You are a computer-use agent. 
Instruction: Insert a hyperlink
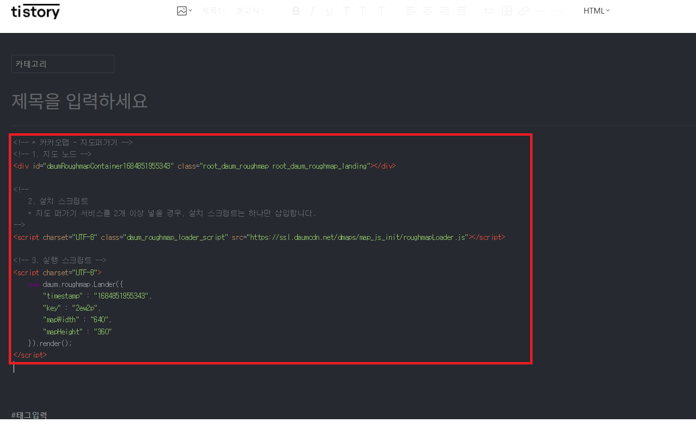[524, 11]
